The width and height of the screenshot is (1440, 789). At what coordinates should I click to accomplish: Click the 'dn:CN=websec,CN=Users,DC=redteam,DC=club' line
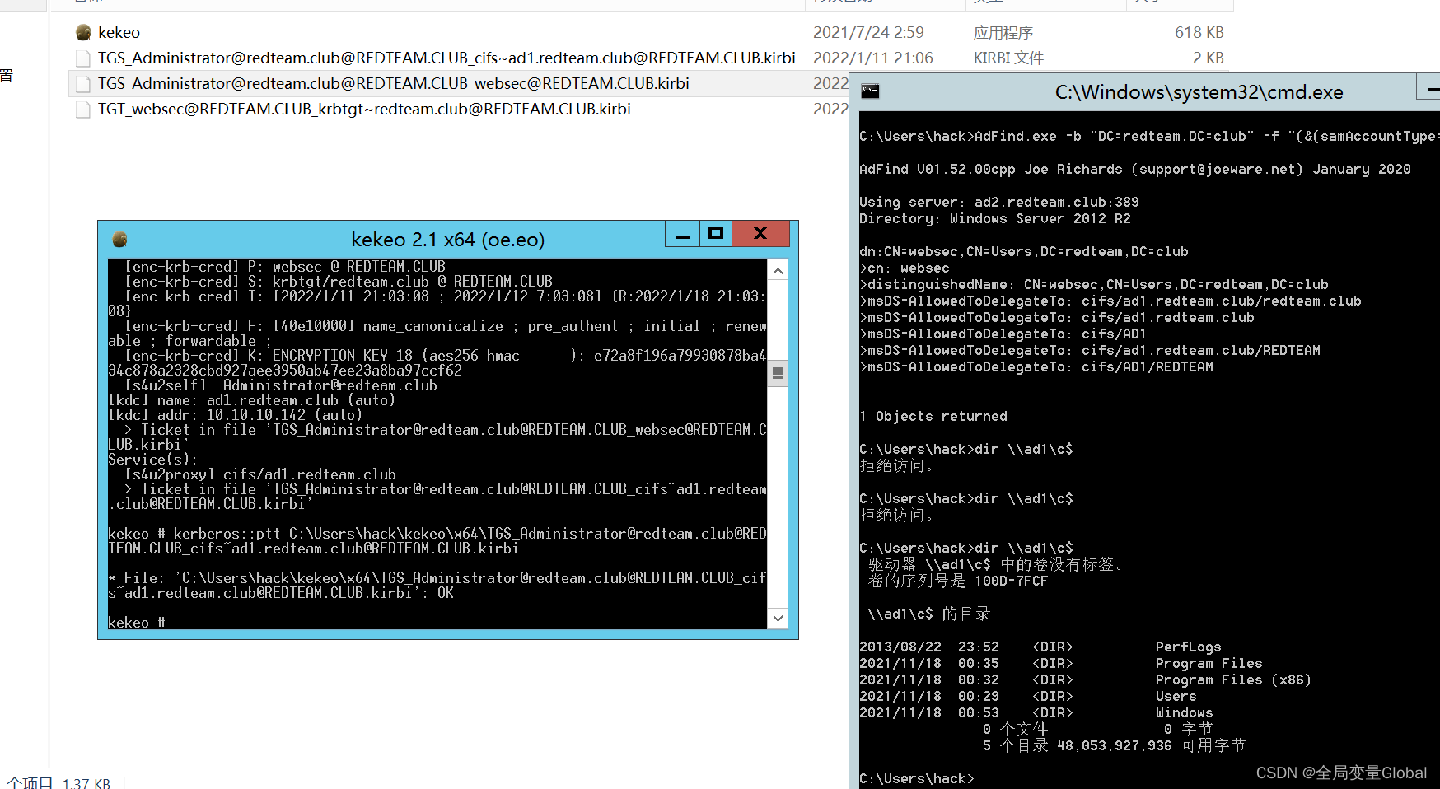pyautogui.click(x=1024, y=251)
